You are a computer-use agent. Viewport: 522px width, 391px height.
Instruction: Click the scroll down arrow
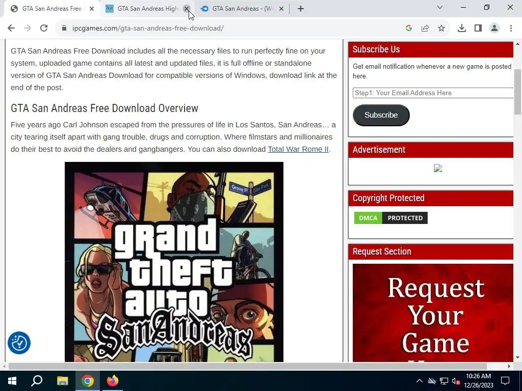point(518,357)
